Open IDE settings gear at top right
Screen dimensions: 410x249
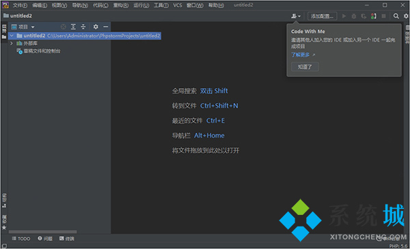[406, 16]
